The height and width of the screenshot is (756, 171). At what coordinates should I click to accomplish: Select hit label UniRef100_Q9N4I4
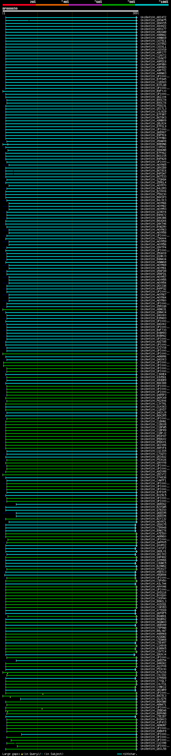click(x=153, y=312)
